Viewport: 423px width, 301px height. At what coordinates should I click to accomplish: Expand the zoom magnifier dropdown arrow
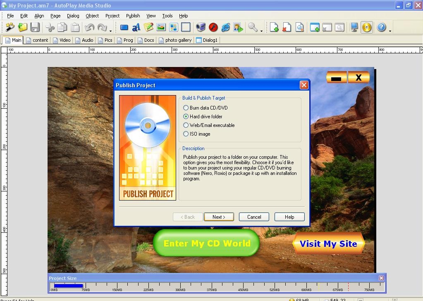click(261, 31)
